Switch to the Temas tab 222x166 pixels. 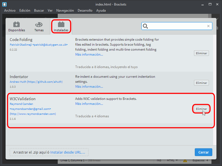[x=39, y=26]
